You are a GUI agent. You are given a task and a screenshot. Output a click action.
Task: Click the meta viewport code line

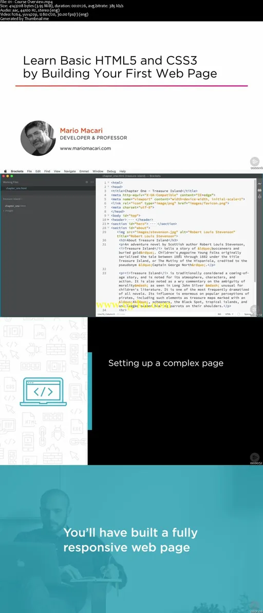[x=178, y=199]
